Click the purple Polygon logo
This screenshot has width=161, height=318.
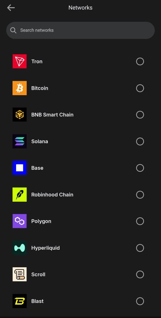coord(19,221)
